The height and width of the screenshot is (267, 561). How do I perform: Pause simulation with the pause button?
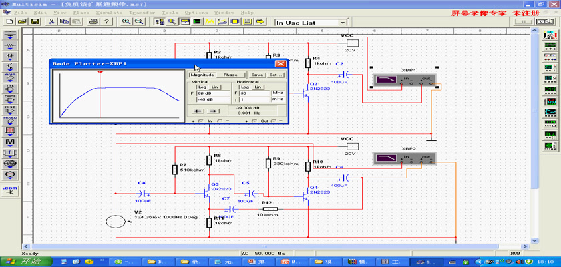pyautogui.click(x=524, y=21)
